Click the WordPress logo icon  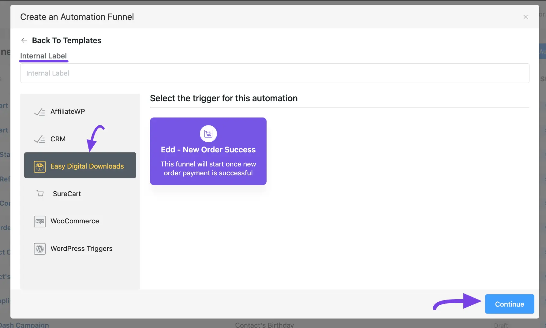tap(40, 249)
